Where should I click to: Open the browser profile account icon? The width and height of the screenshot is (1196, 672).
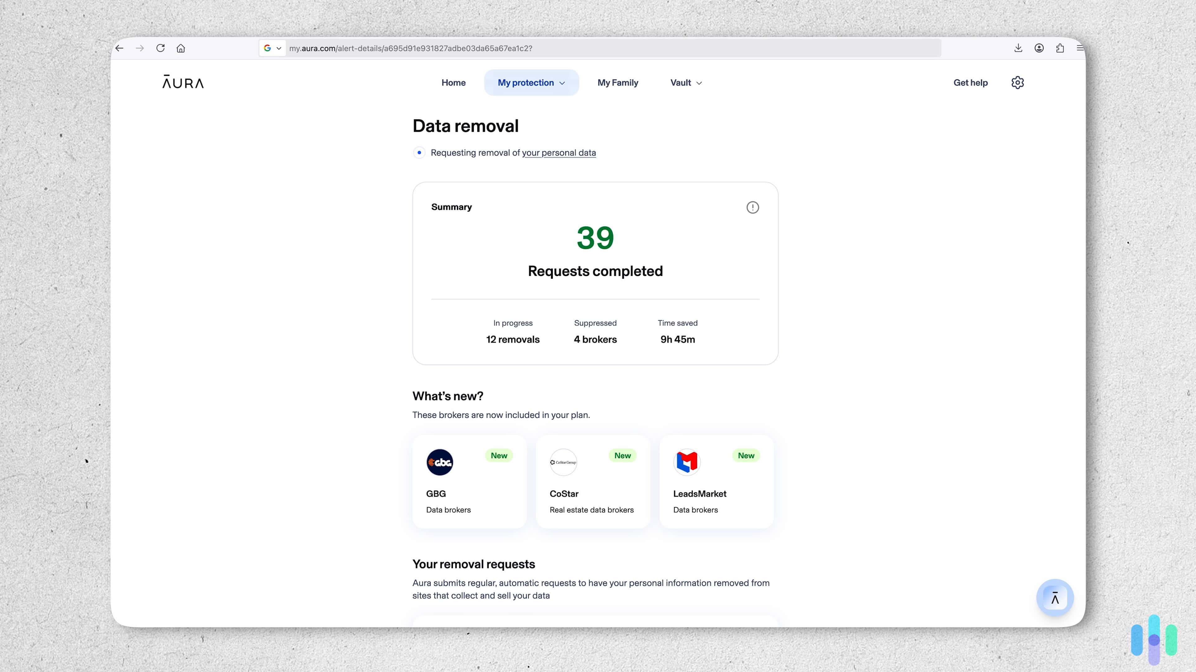point(1039,48)
